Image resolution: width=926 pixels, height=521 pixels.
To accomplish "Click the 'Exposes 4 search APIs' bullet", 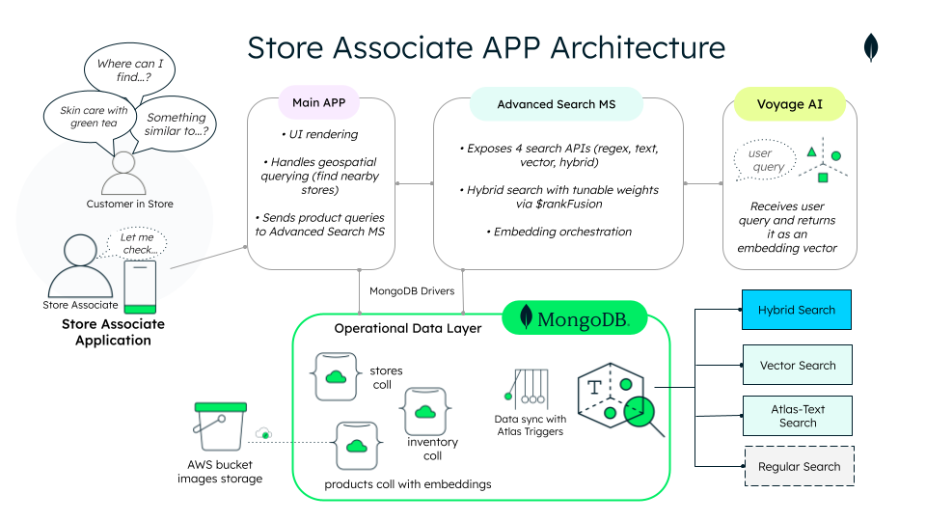I will point(558,154).
